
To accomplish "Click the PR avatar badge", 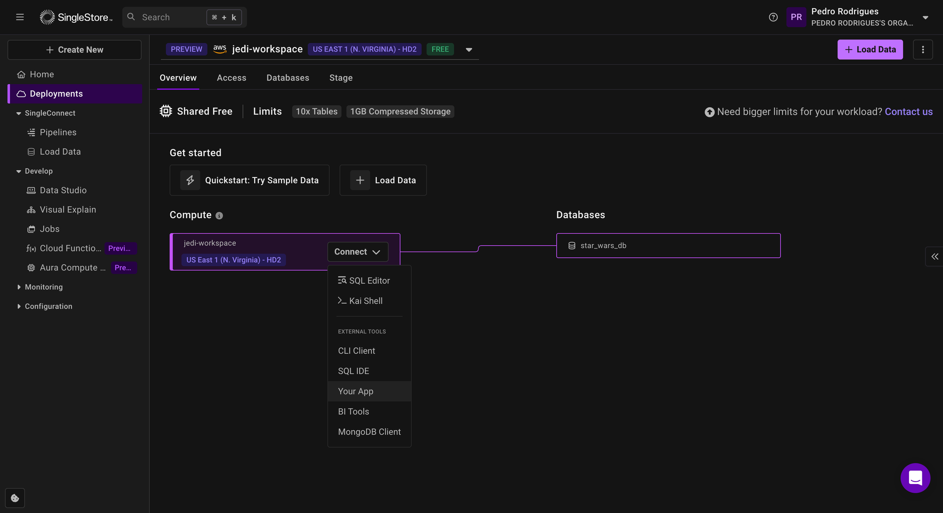I will (797, 17).
